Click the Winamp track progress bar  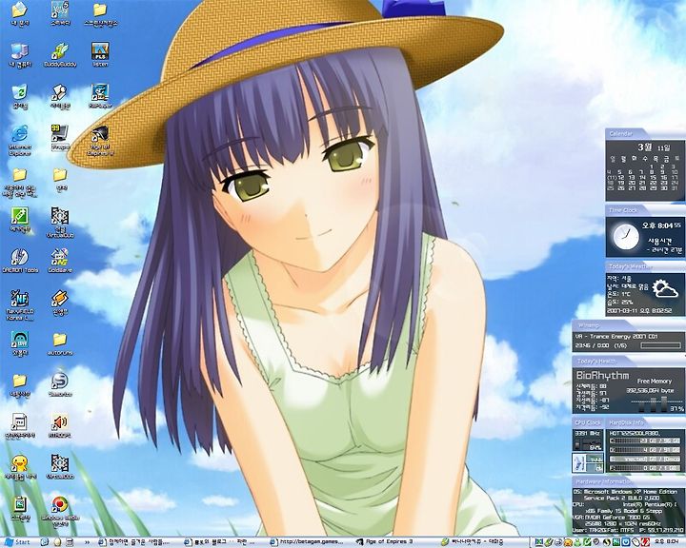tap(660, 345)
